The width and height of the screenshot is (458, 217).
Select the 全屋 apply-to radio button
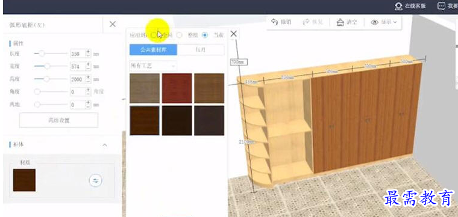coord(154,35)
